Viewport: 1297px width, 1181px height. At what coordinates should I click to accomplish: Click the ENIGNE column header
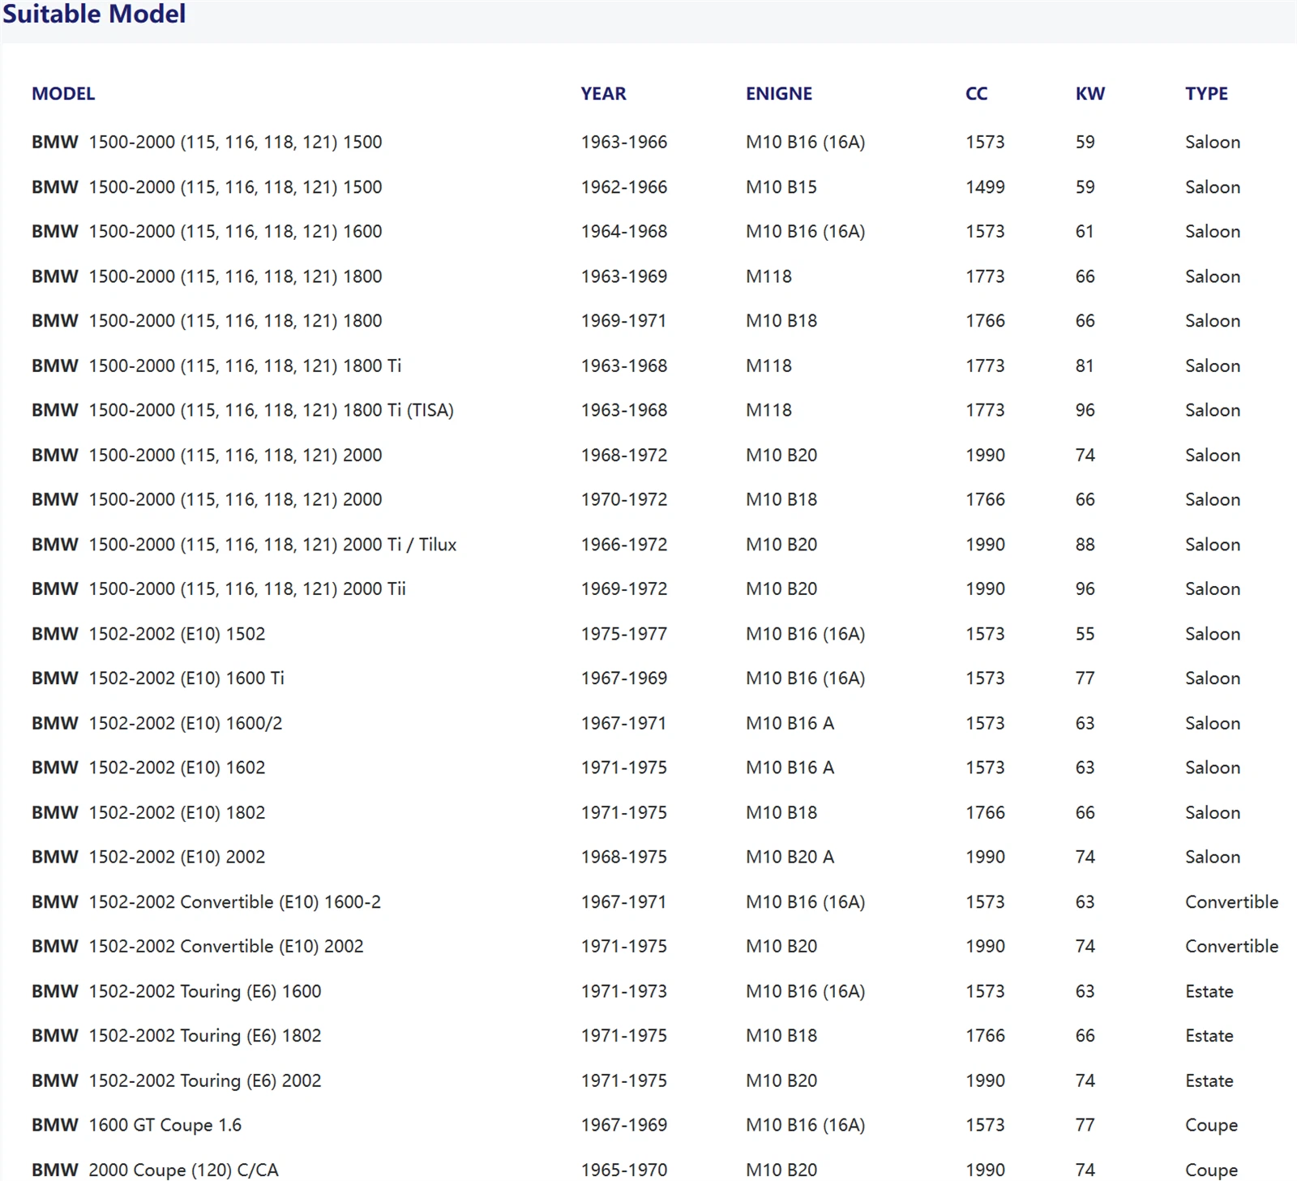(x=779, y=94)
